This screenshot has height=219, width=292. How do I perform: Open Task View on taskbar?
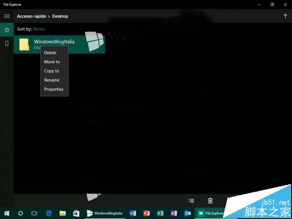34,213
